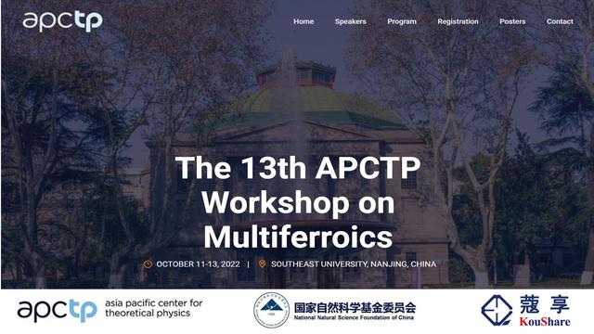Click the blue KouShare diamond logo icon
594x334 pixels.
(x=497, y=310)
